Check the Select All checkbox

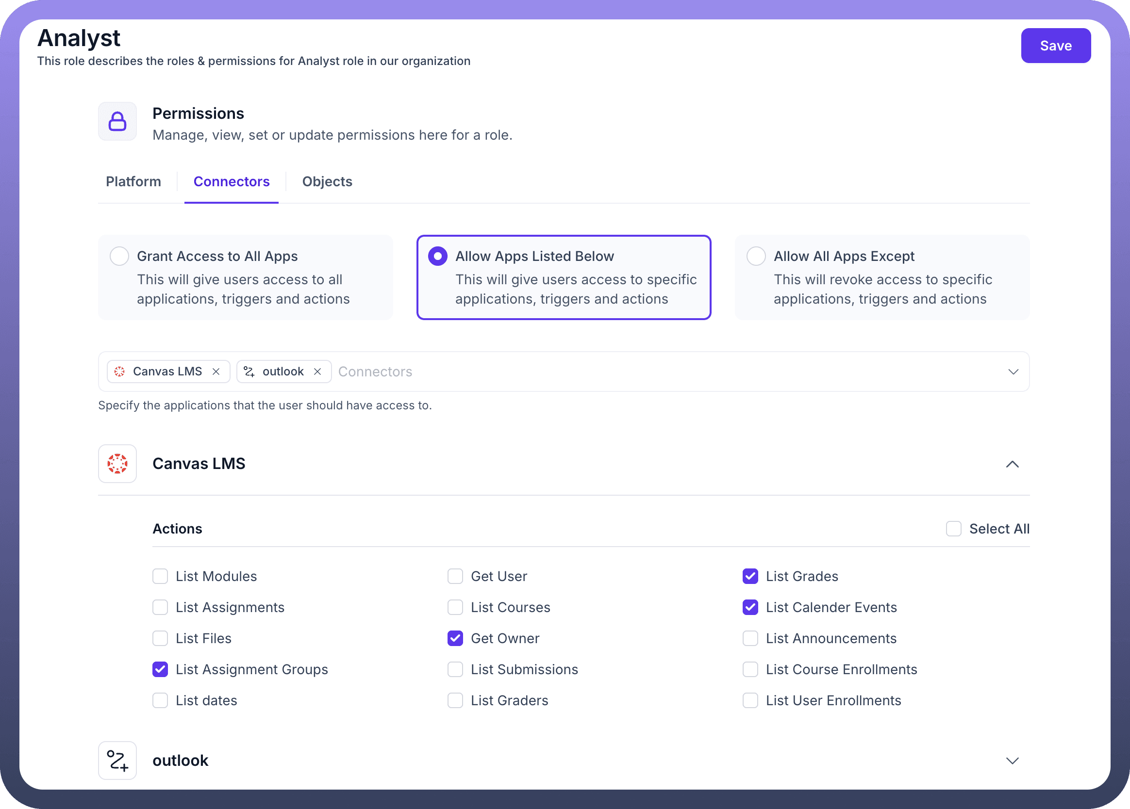(x=953, y=529)
